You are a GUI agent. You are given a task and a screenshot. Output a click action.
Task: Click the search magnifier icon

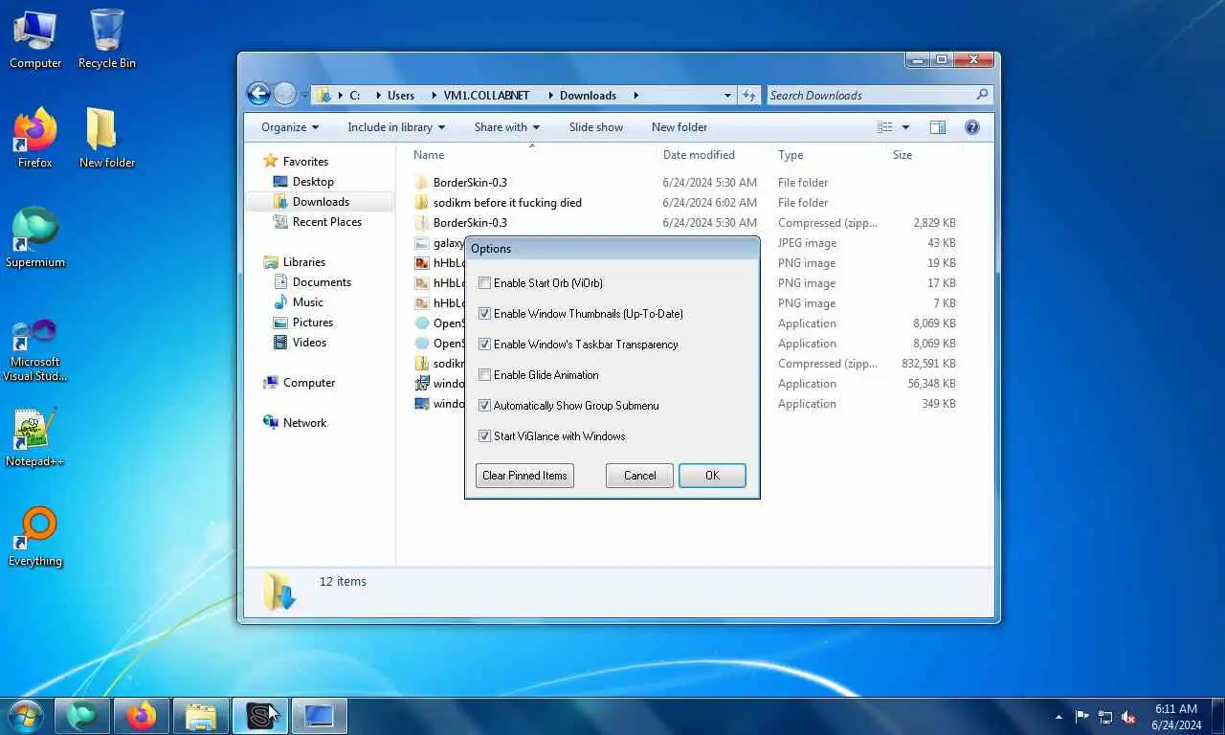pyautogui.click(x=982, y=95)
